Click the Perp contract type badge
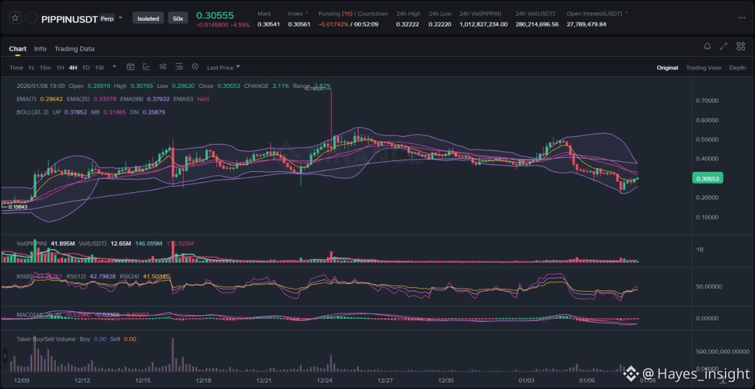The width and height of the screenshot is (755, 389). [107, 18]
